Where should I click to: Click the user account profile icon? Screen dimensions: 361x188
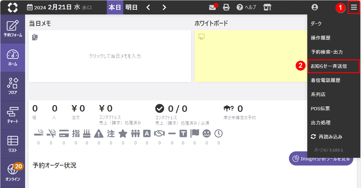pyautogui.click(x=315, y=7)
